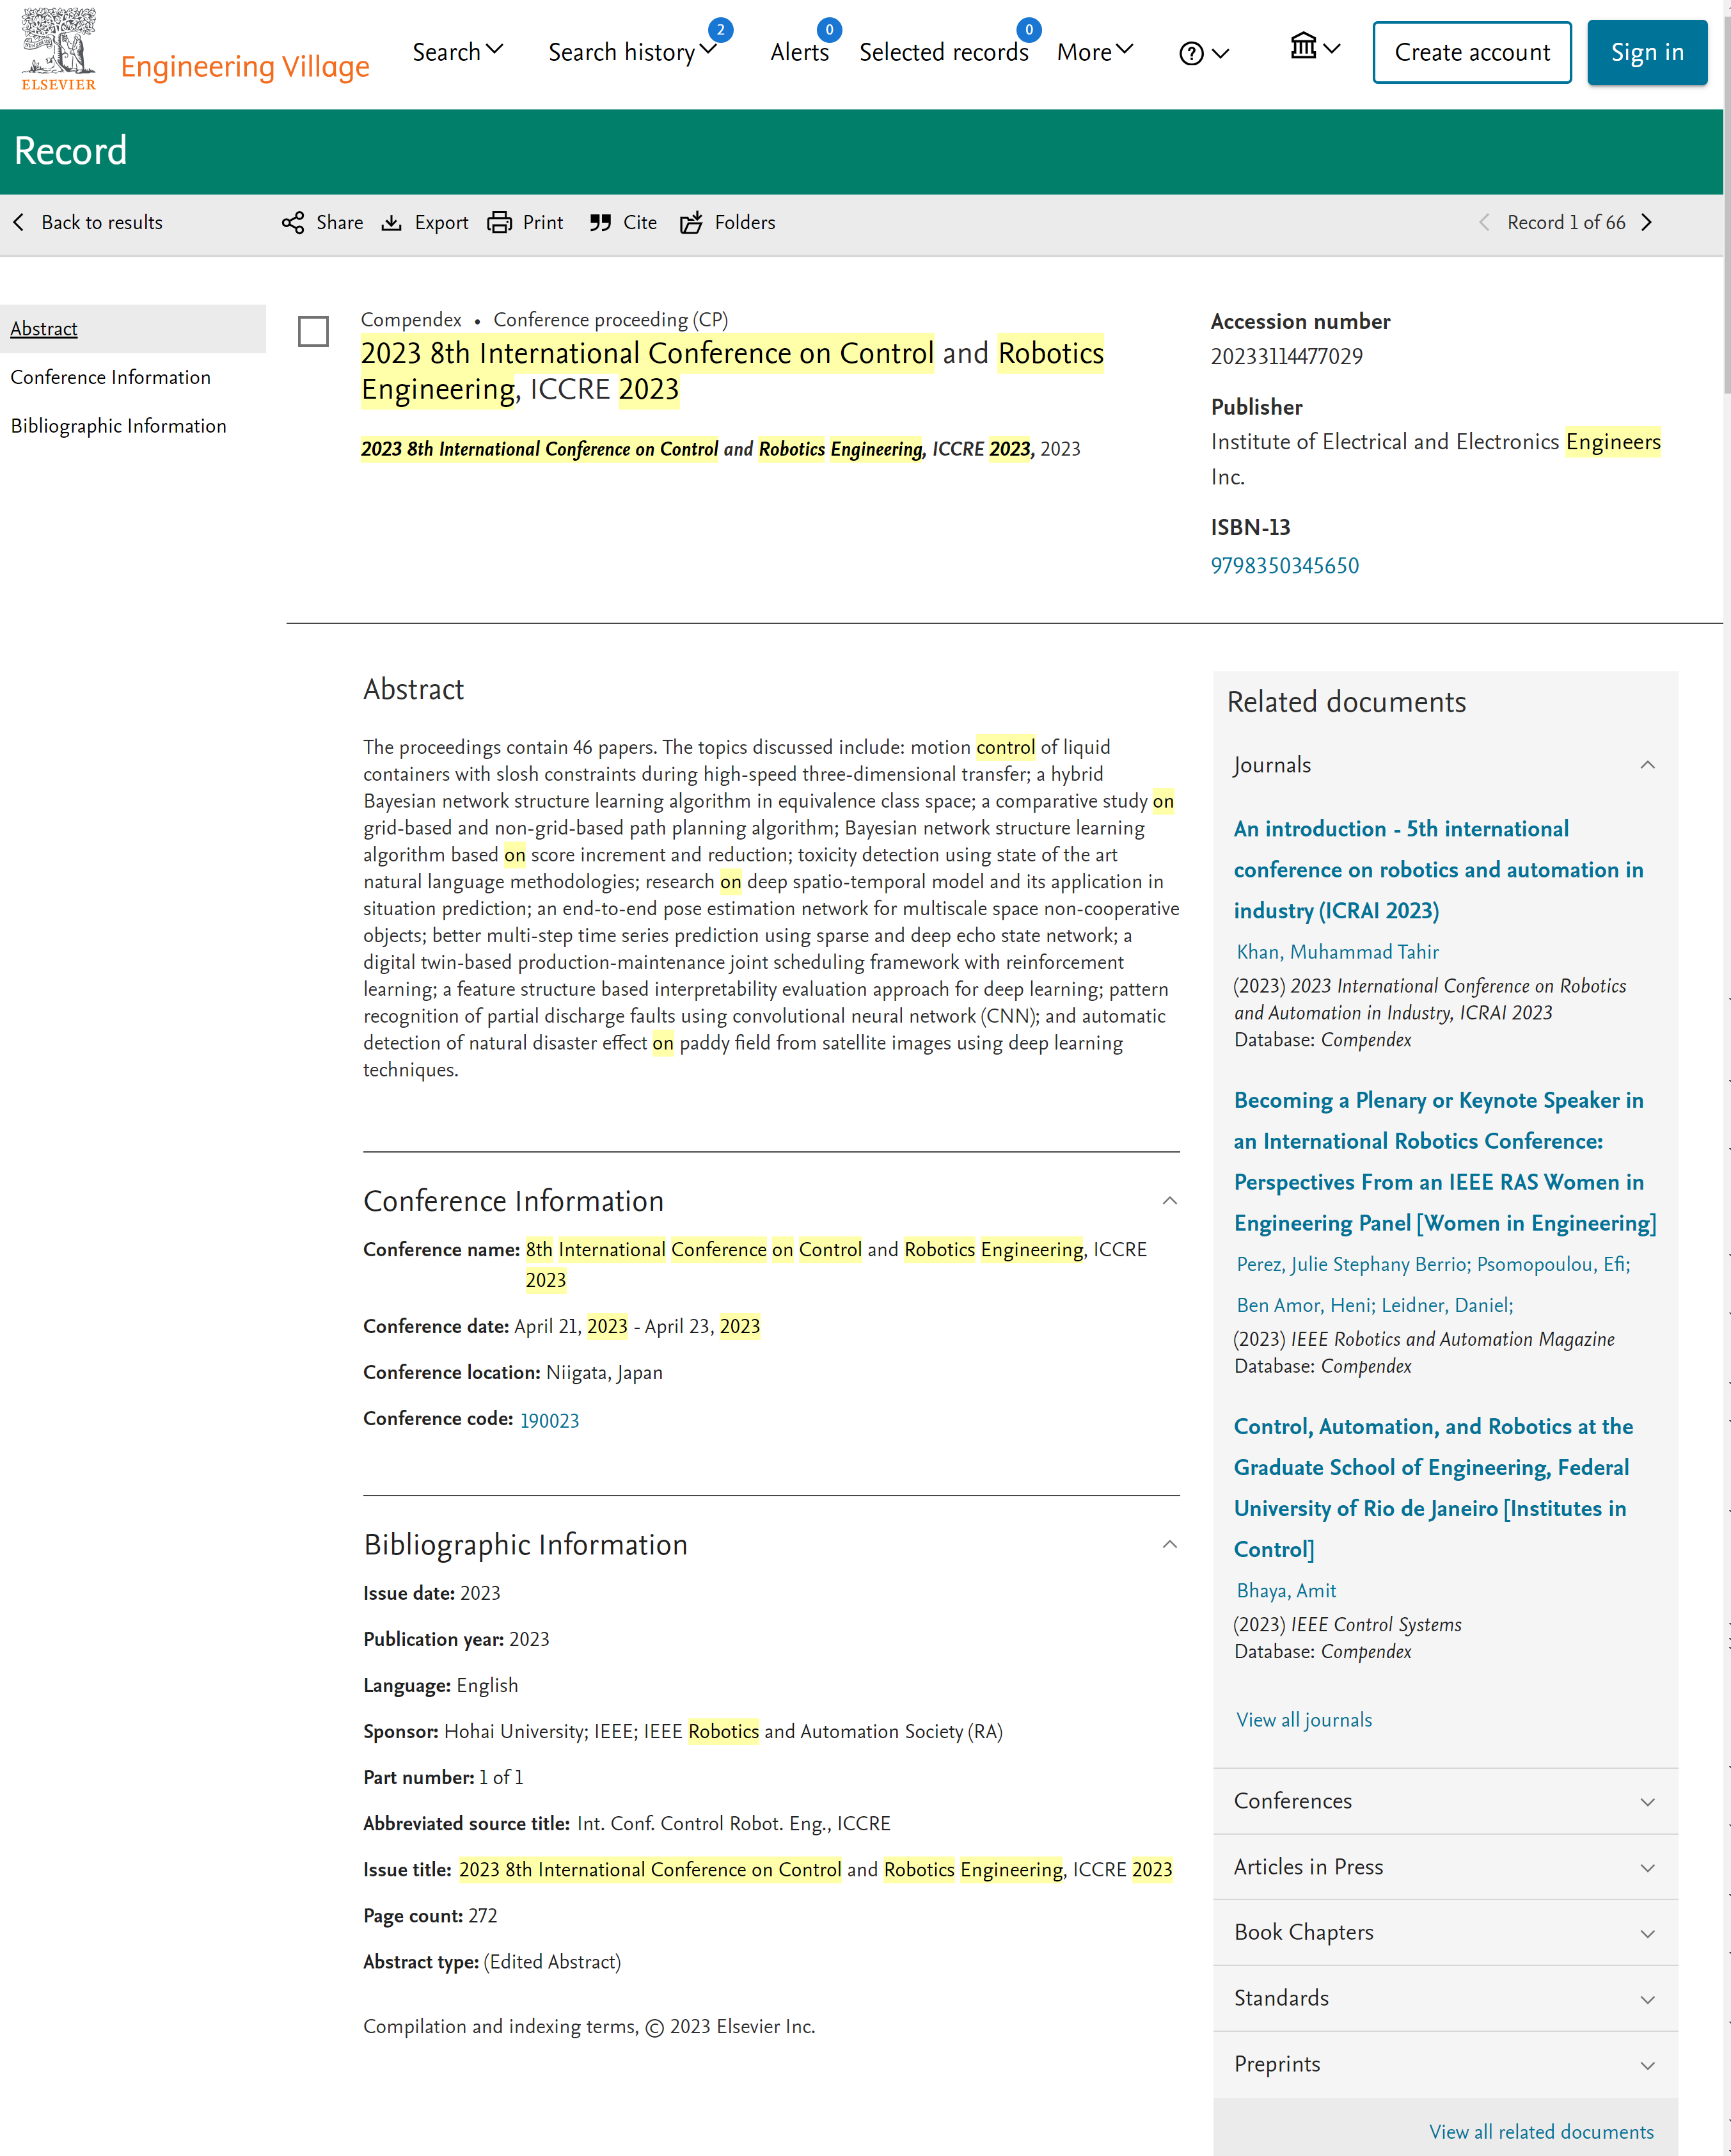Open the Alerts menu item
The width and height of the screenshot is (1731, 2156).
pyautogui.click(x=800, y=52)
